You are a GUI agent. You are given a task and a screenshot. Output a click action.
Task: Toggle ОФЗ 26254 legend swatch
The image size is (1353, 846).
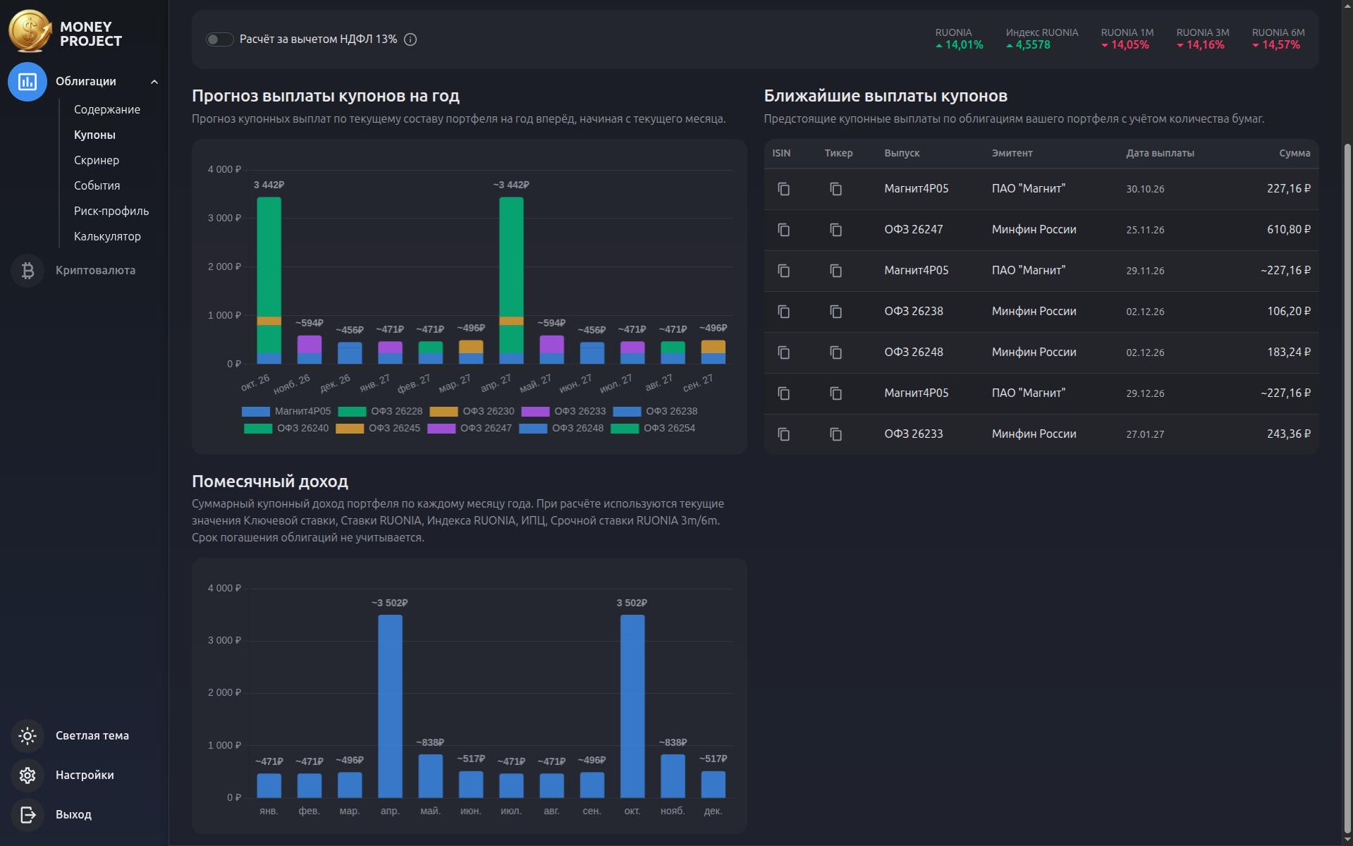point(625,429)
